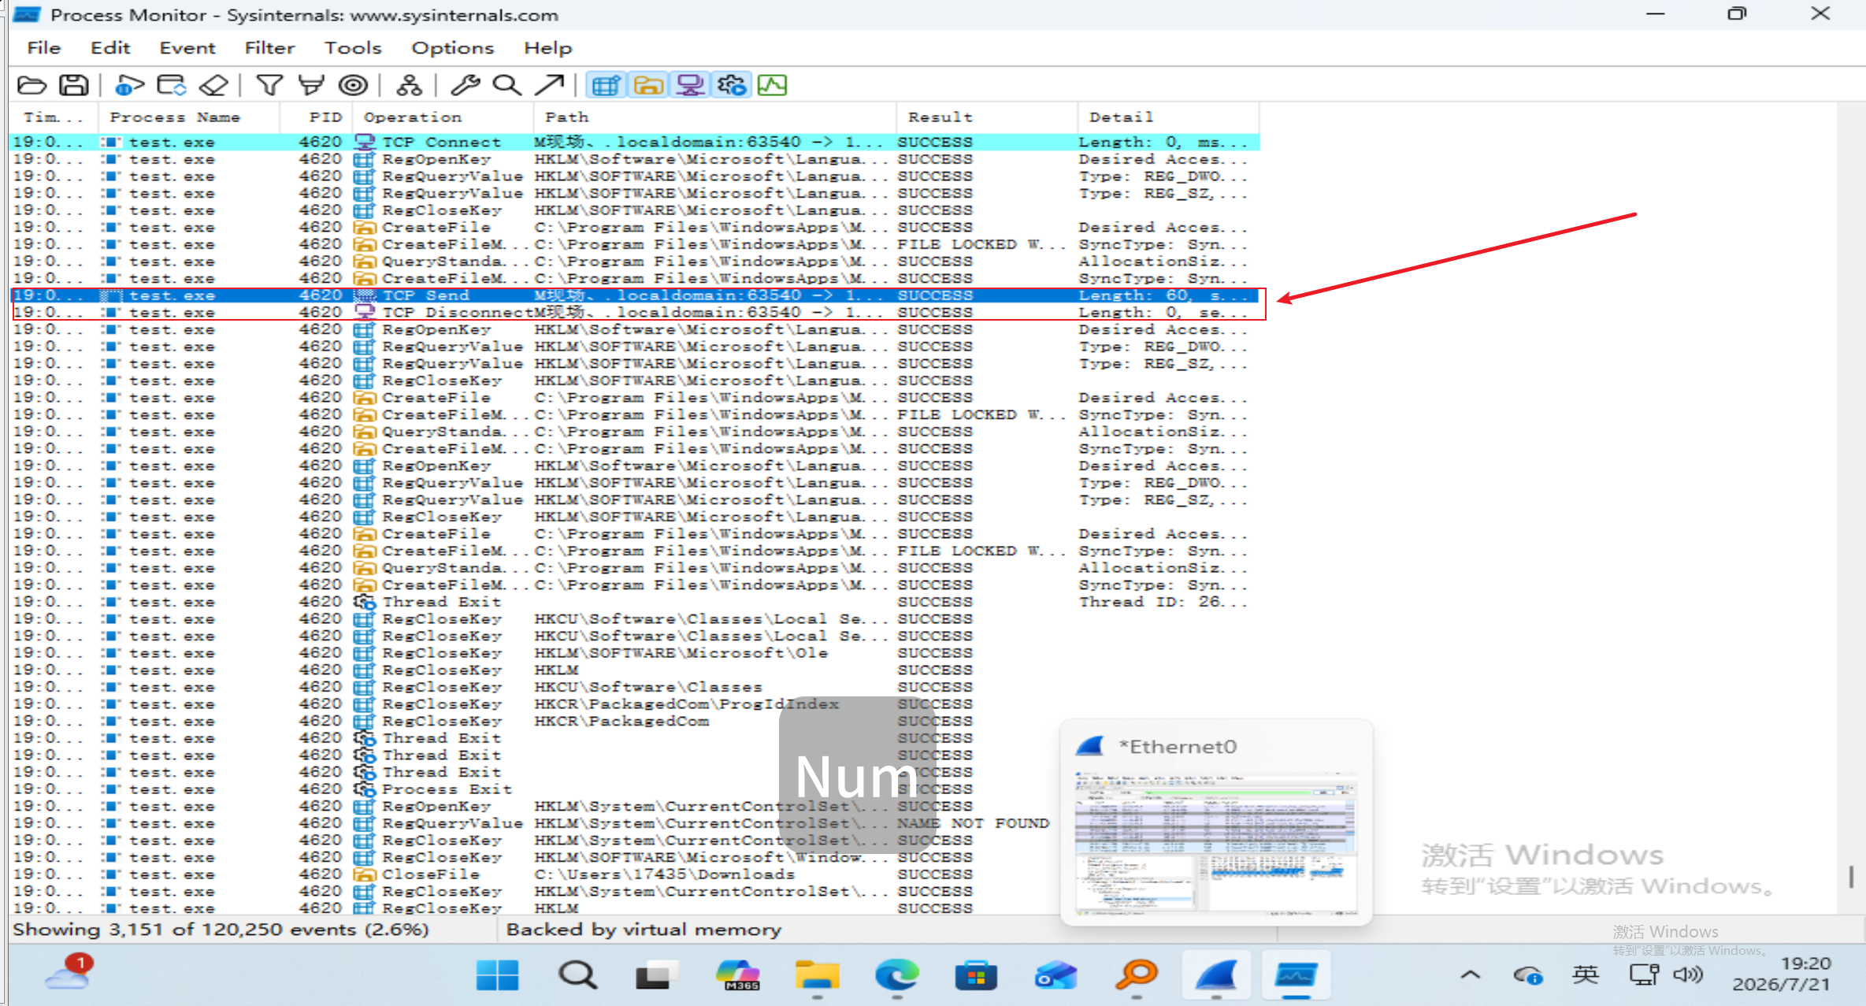
Task: Toggle Show Profiling Events
Action: click(x=773, y=85)
